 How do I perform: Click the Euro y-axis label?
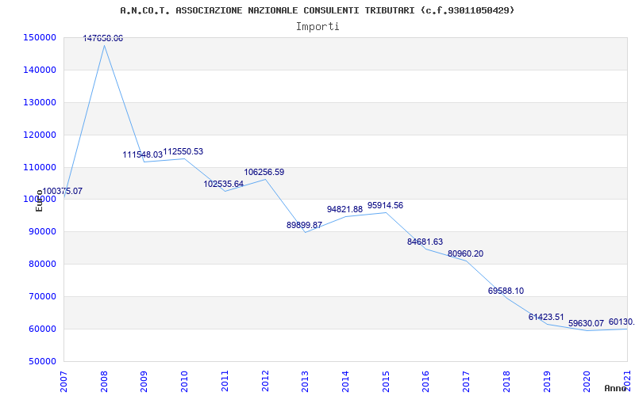click(x=39, y=201)
